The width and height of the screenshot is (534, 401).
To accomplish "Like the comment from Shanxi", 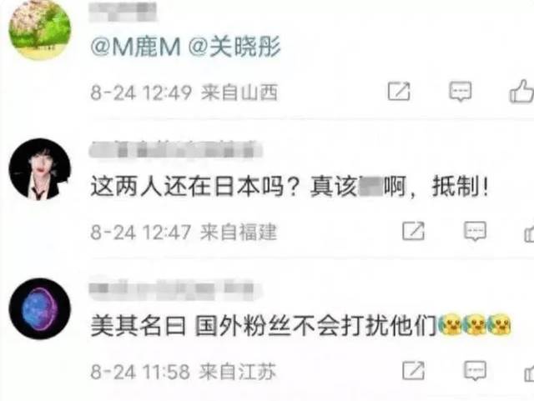I will (521, 91).
